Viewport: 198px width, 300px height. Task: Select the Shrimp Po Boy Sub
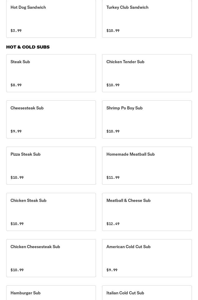(x=147, y=119)
